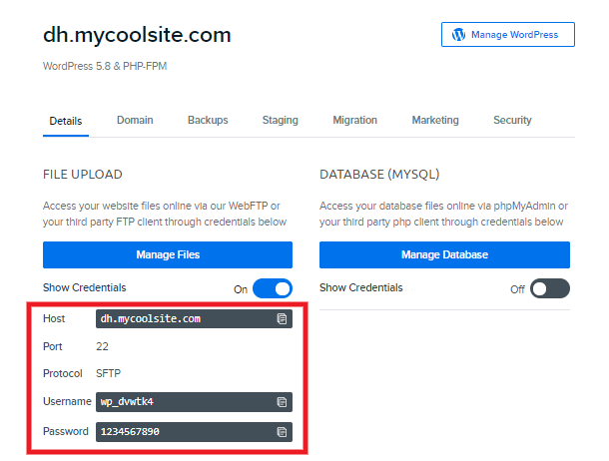Click the Database Show Credentials label
The height and width of the screenshot is (461, 609).
coord(361,287)
